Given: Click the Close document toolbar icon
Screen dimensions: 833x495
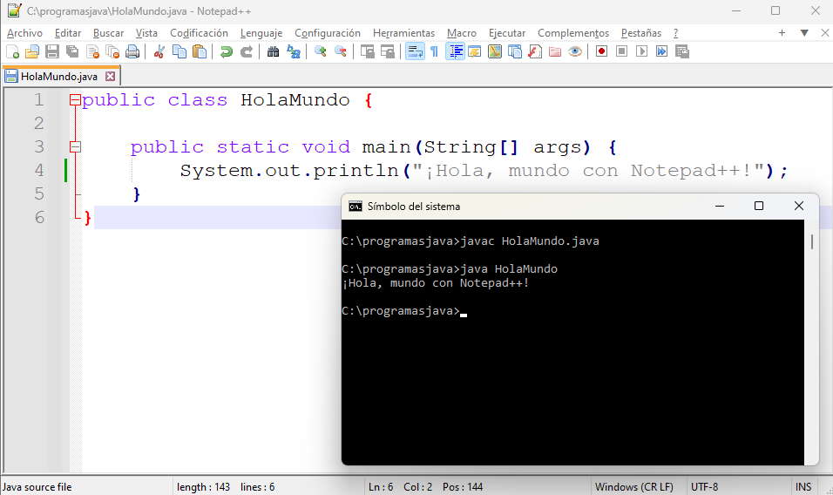Looking at the screenshot, I should click(92, 51).
